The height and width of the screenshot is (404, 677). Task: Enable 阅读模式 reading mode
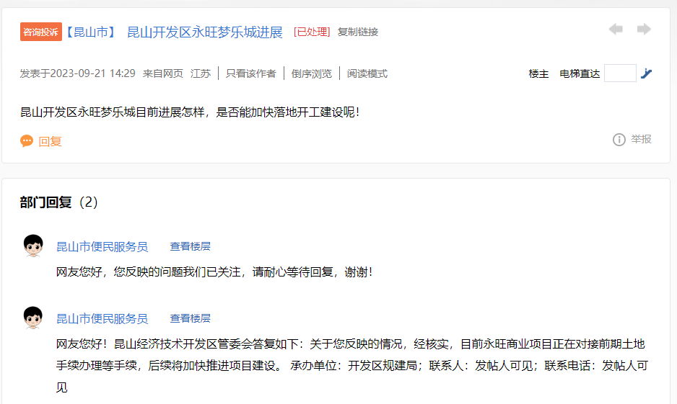click(x=367, y=73)
